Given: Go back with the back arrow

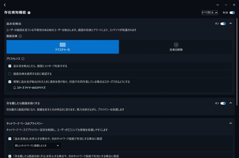Looking at the screenshot, I should click(5, 5).
